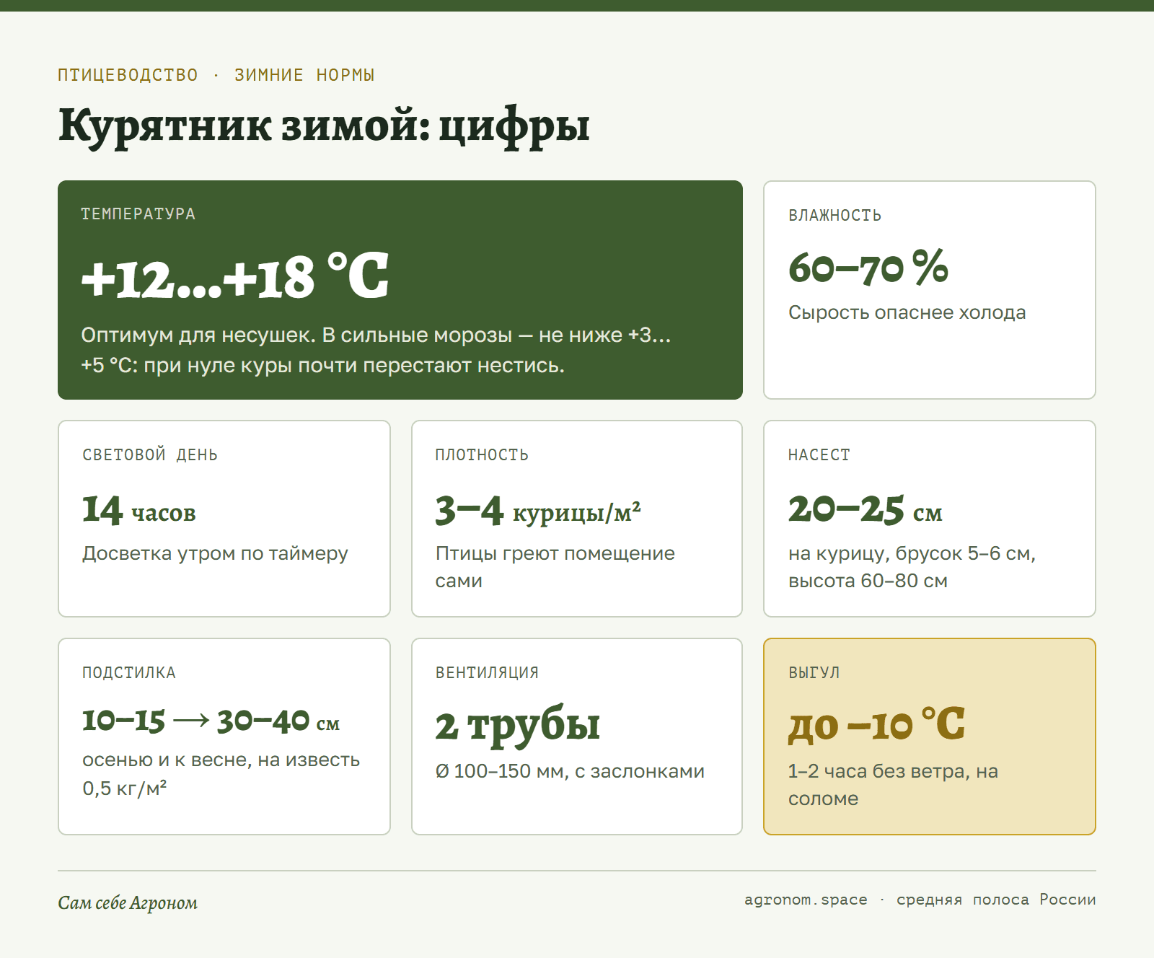Open the agronom.space link in footer
The height and width of the screenshot is (958, 1154).
click(x=806, y=900)
